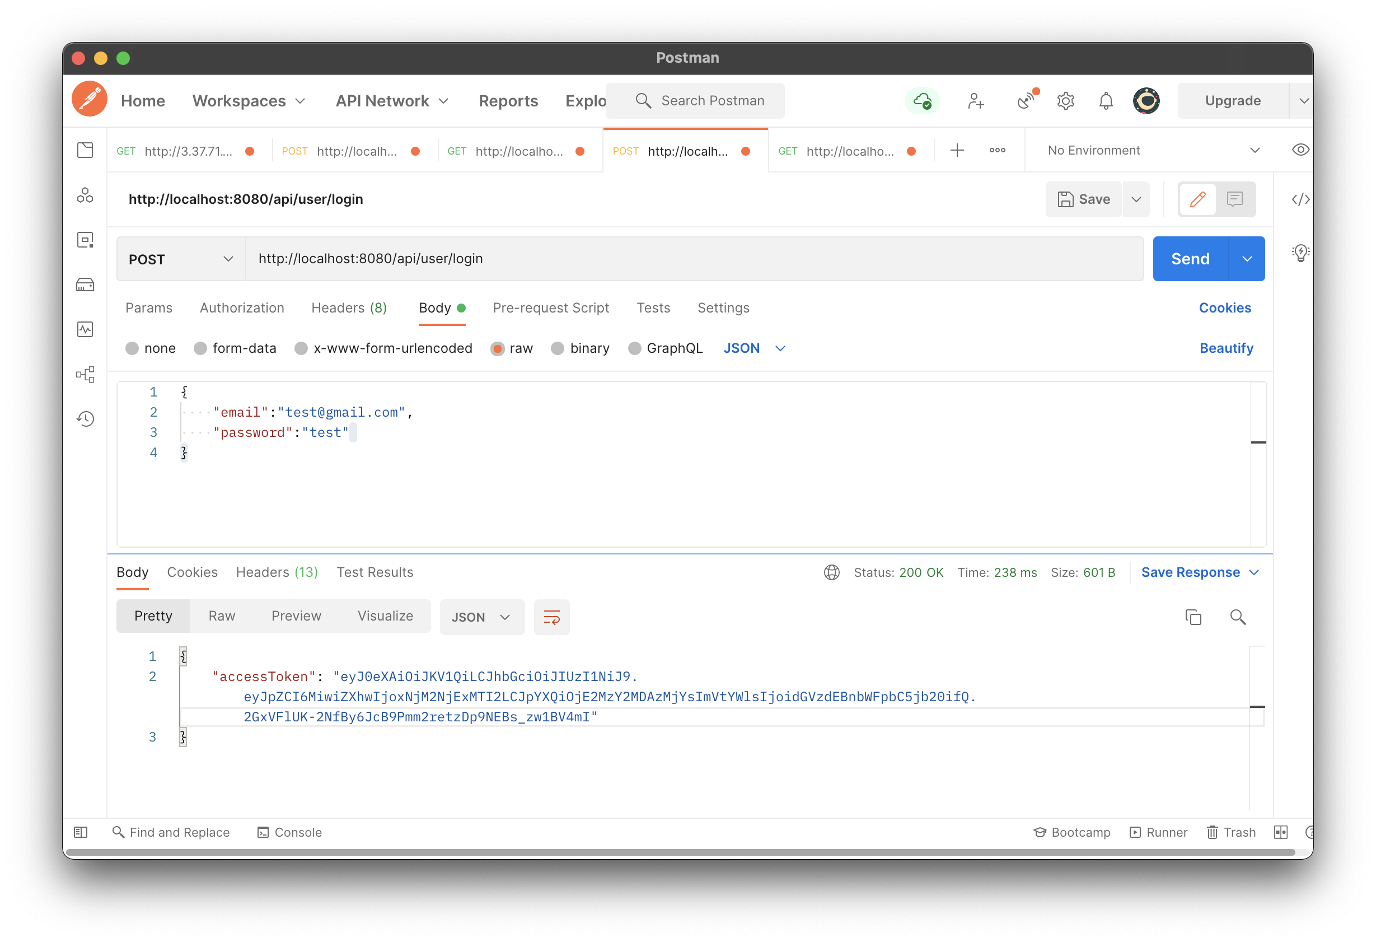Search within the response body
This screenshot has width=1376, height=942.
tap(1238, 617)
